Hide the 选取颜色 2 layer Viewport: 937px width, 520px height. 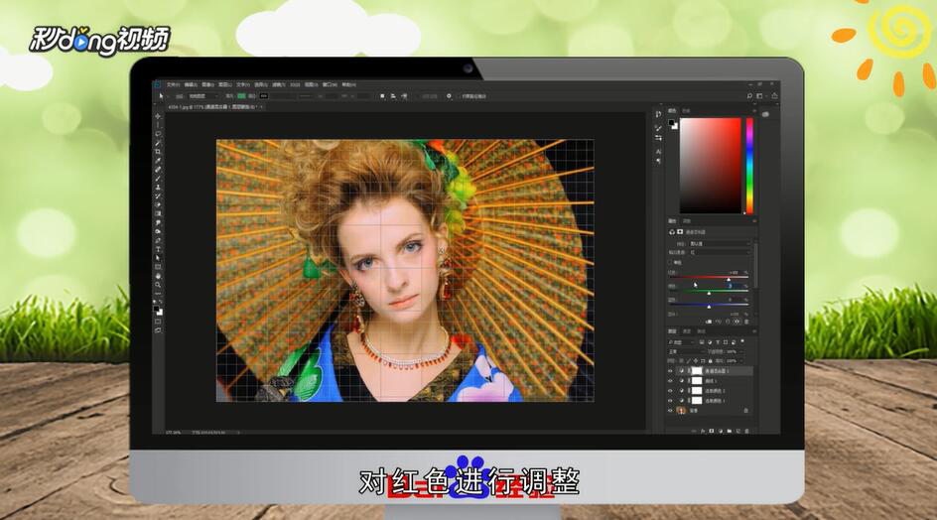[x=670, y=391]
